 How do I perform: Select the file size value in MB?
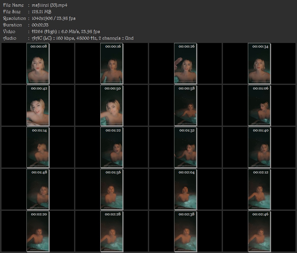[41, 12]
